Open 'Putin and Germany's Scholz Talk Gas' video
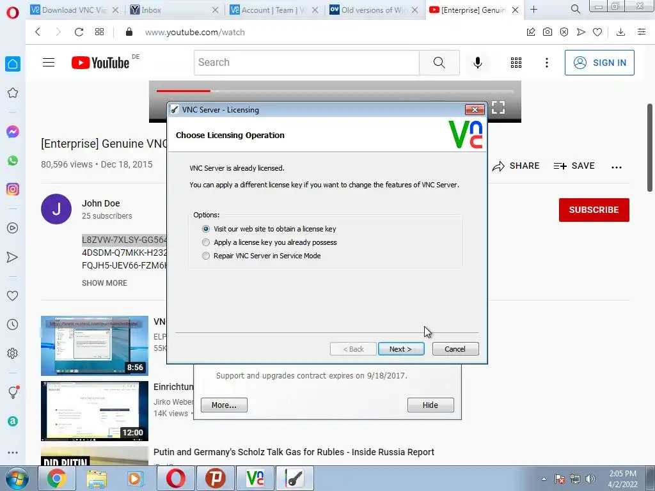Screen dimensions: 655x491 tap(294, 452)
